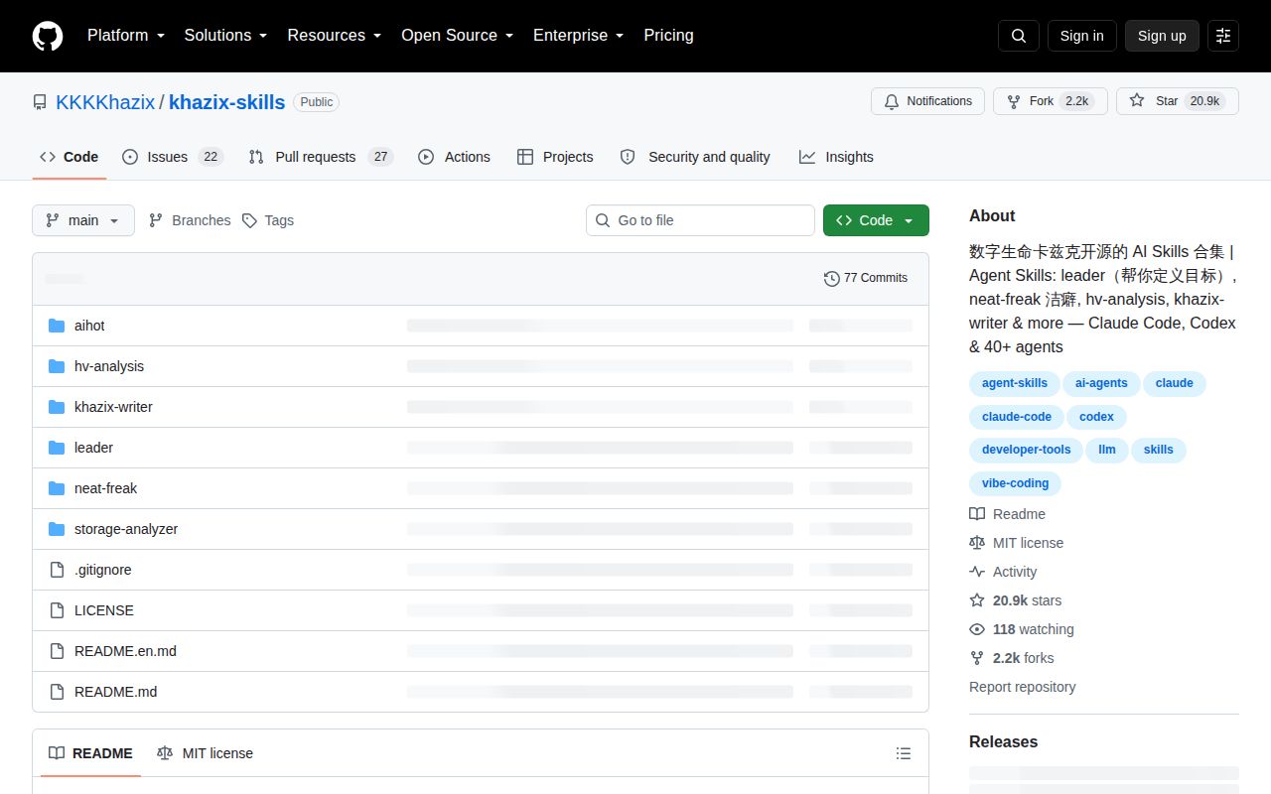The width and height of the screenshot is (1271, 794).
Task: Select the claude-code topic tag
Action: (1017, 417)
